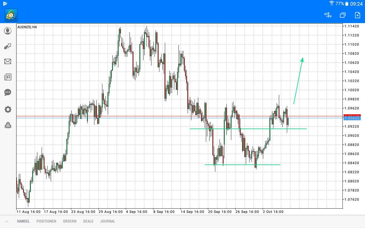Create a new order with the plus-document icon
This screenshot has width=365, height=228.
pyautogui.click(x=357, y=15)
